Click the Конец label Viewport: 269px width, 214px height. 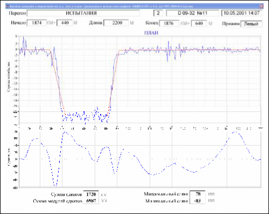tap(152, 23)
